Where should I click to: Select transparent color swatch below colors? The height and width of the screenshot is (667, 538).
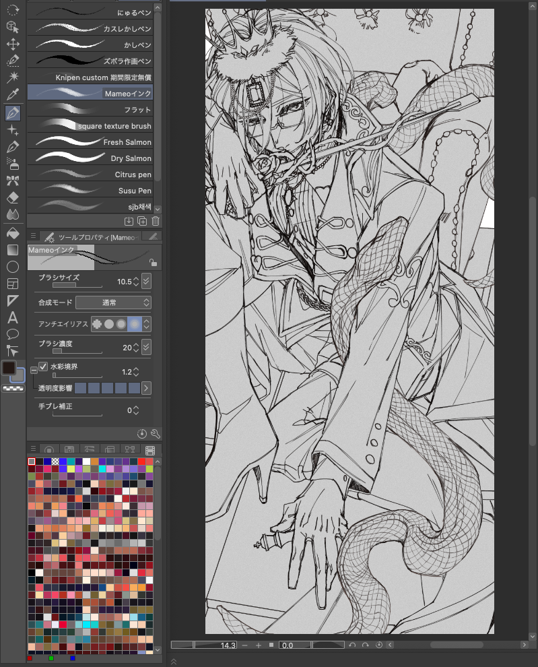coord(13,388)
